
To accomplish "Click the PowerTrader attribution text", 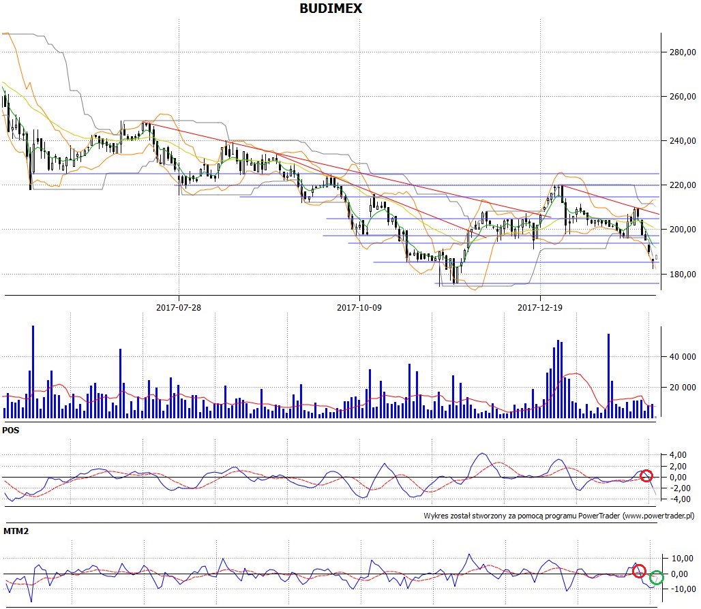I will [559, 516].
